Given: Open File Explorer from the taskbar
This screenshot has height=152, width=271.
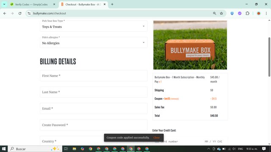Looking at the screenshot, I should tap(75, 149).
